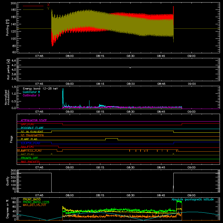223x223 pixels.
Task: Click the 'Roll period [s]' axis title
Action: point(8,69)
